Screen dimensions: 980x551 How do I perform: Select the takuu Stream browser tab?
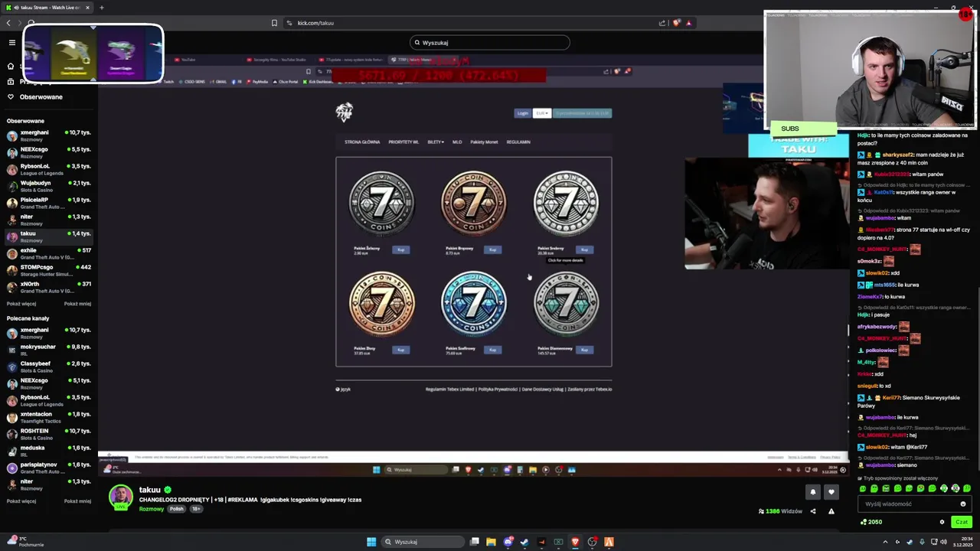coord(47,8)
